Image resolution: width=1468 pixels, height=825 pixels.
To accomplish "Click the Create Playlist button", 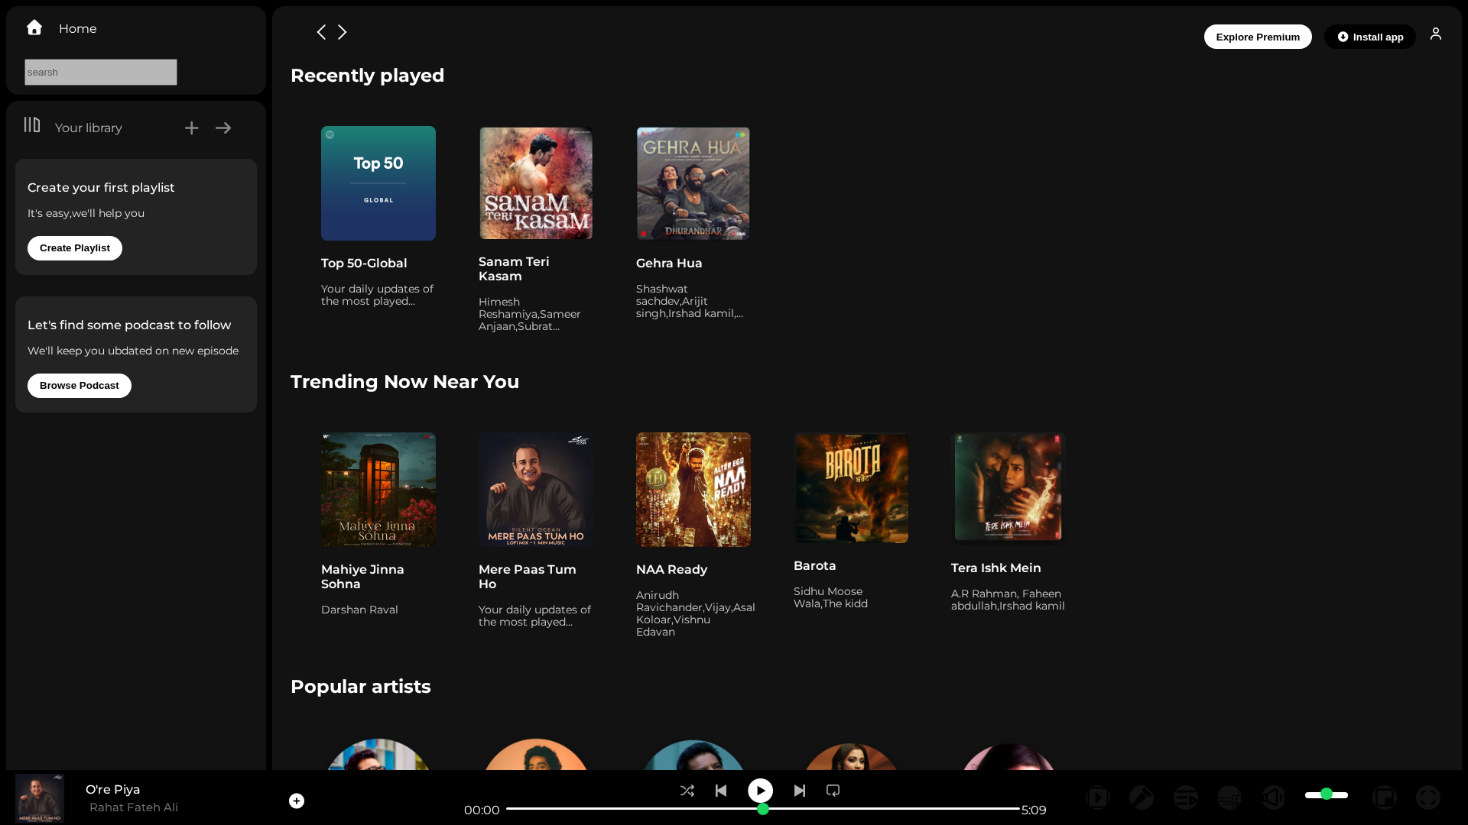I will [75, 248].
